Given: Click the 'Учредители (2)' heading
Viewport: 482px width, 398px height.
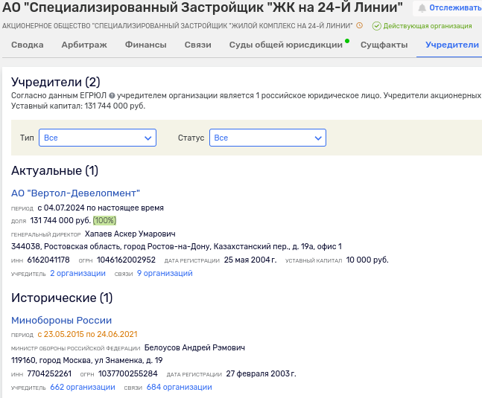Looking at the screenshot, I should [x=56, y=82].
